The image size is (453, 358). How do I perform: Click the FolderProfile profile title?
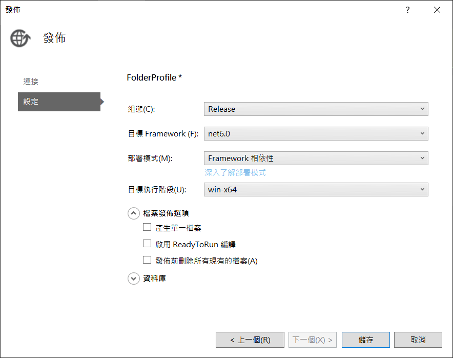click(154, 77)
